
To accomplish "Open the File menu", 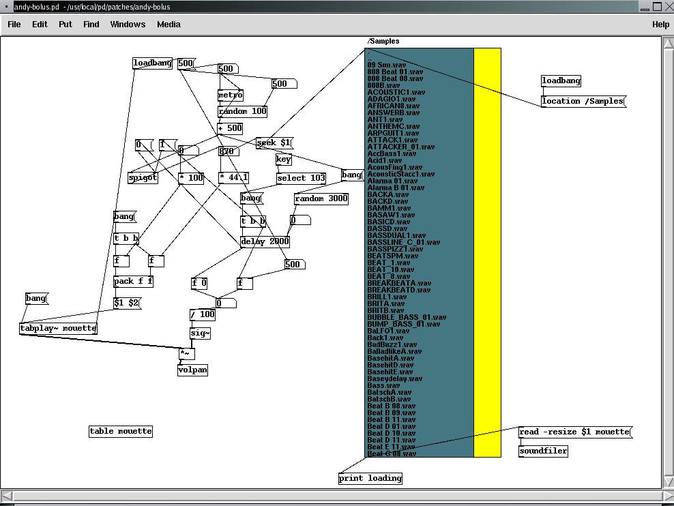I will 14,25.
